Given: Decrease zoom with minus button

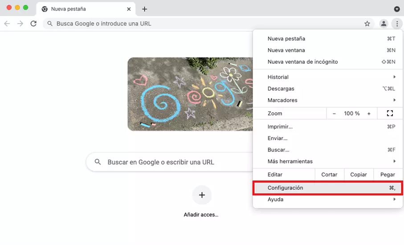Looking at the screenshot, I should (x=334, y=114).
